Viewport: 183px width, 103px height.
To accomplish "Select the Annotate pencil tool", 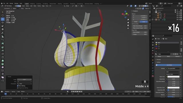I will pyautogui.click(x=3, y=33).
